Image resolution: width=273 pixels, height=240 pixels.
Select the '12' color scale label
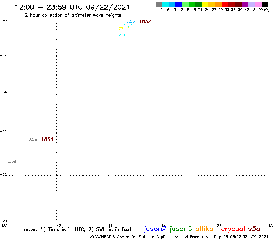tap(181, 10)
